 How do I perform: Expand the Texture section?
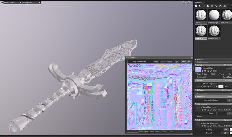point(196,59)
